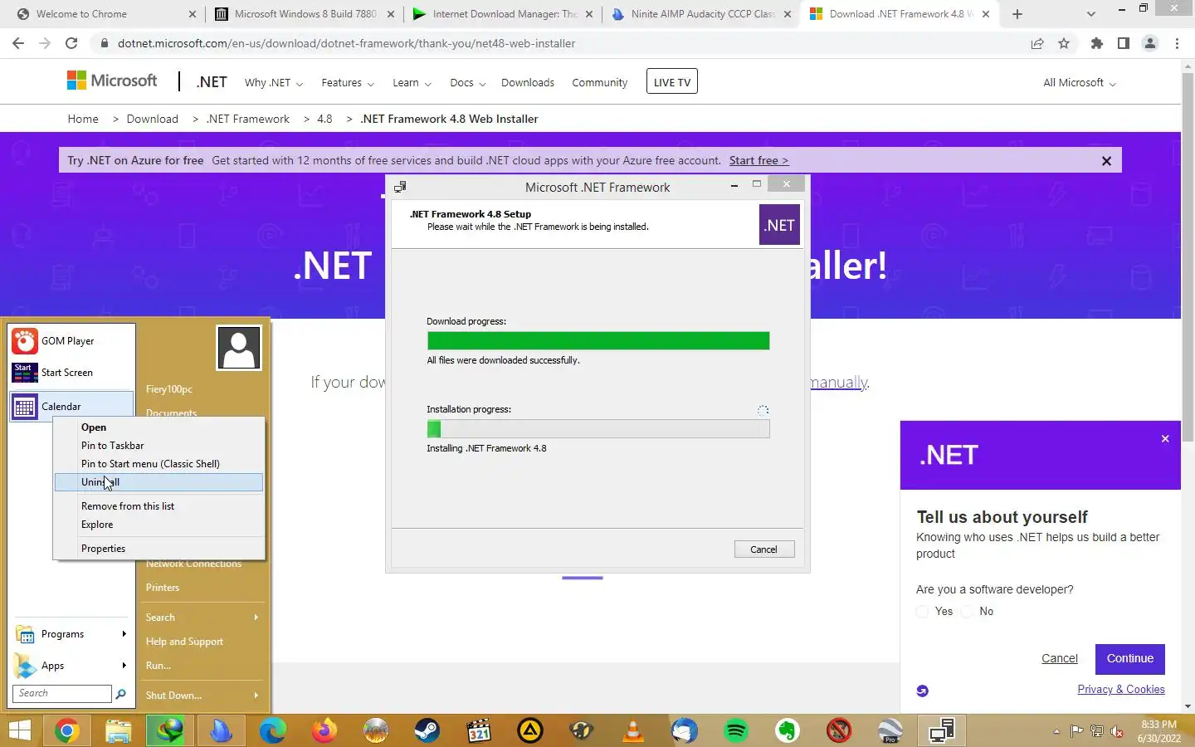This screenshot has width=1195, height=747.
Task: Reload the current page
Action: [x=71, y=43]
